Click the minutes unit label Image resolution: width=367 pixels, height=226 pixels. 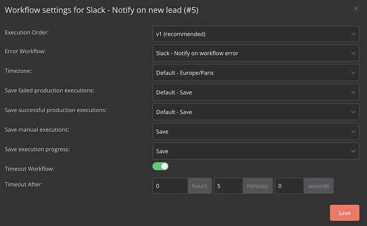tap(257, 186)
